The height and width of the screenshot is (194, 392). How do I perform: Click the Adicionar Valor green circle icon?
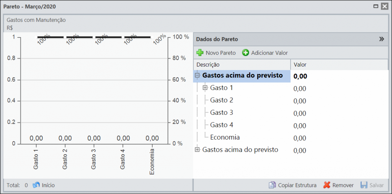[245, 53]
